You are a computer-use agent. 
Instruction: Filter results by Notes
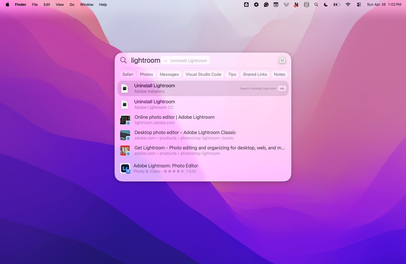[x=279, y=74]
